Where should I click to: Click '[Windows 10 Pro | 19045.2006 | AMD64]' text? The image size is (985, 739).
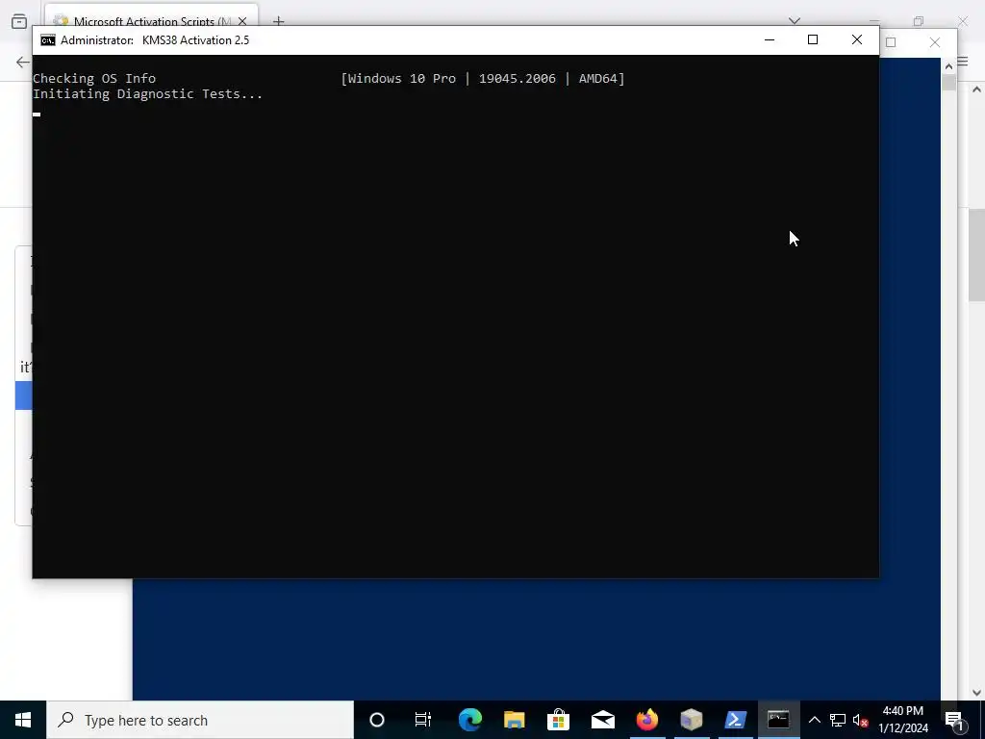tap(483, 79)
